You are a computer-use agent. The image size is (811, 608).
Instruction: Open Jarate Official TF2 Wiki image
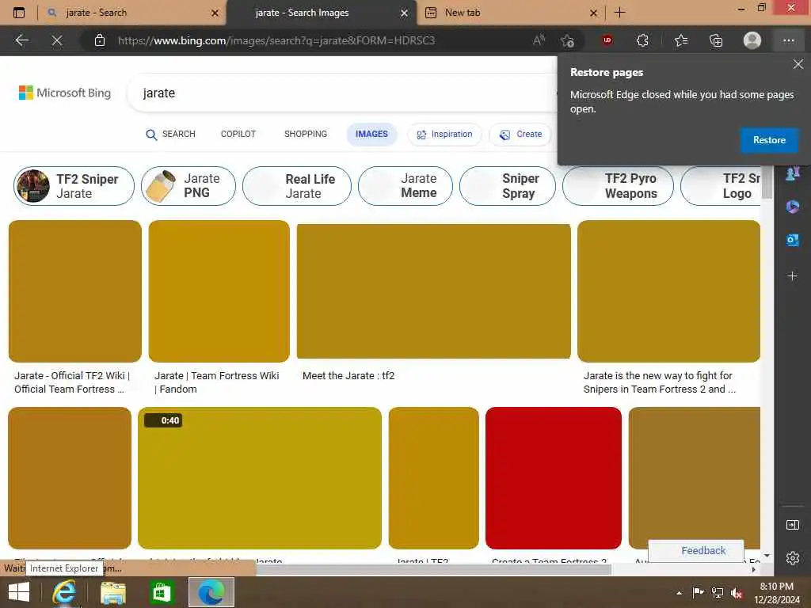tap(75, 291)
